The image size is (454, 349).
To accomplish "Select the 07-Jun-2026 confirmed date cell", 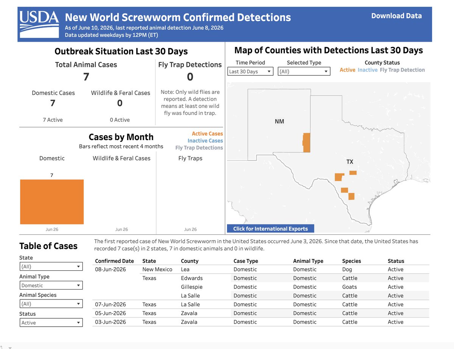I will click(x=110, y=304).
